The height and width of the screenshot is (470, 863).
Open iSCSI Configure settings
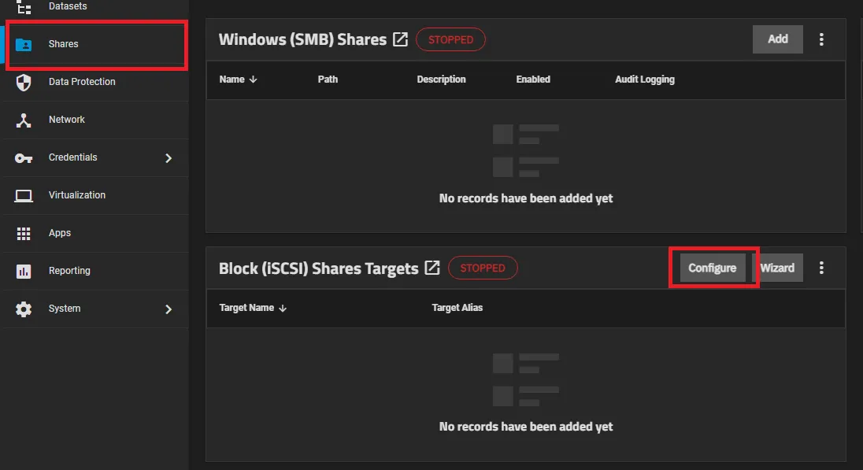[x=713, y=268]
